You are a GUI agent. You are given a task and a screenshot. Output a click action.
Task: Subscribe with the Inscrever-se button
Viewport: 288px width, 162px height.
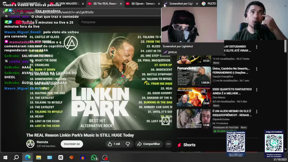[72, 144]
